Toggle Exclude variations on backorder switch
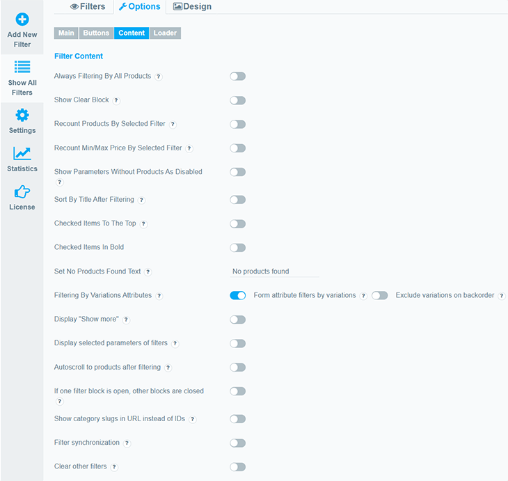 click(x=380, y=296)
